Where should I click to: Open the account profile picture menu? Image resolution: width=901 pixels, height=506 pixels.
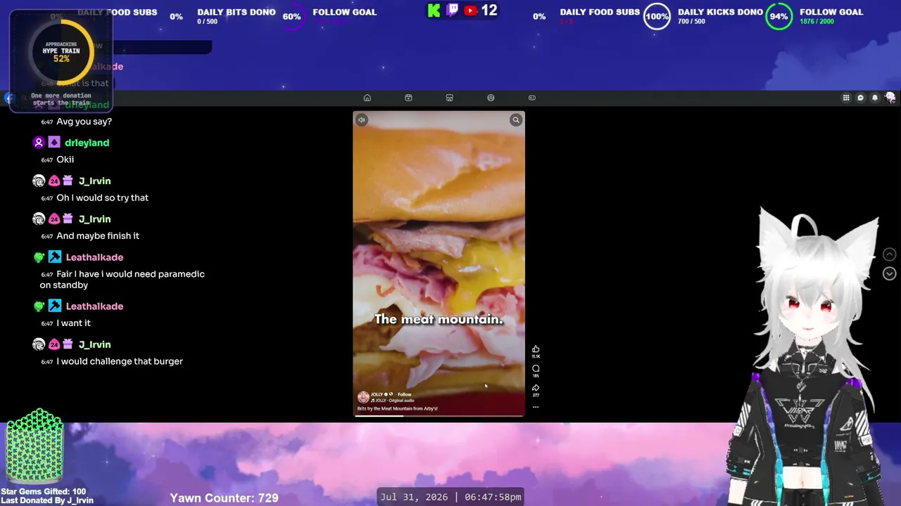890,98
